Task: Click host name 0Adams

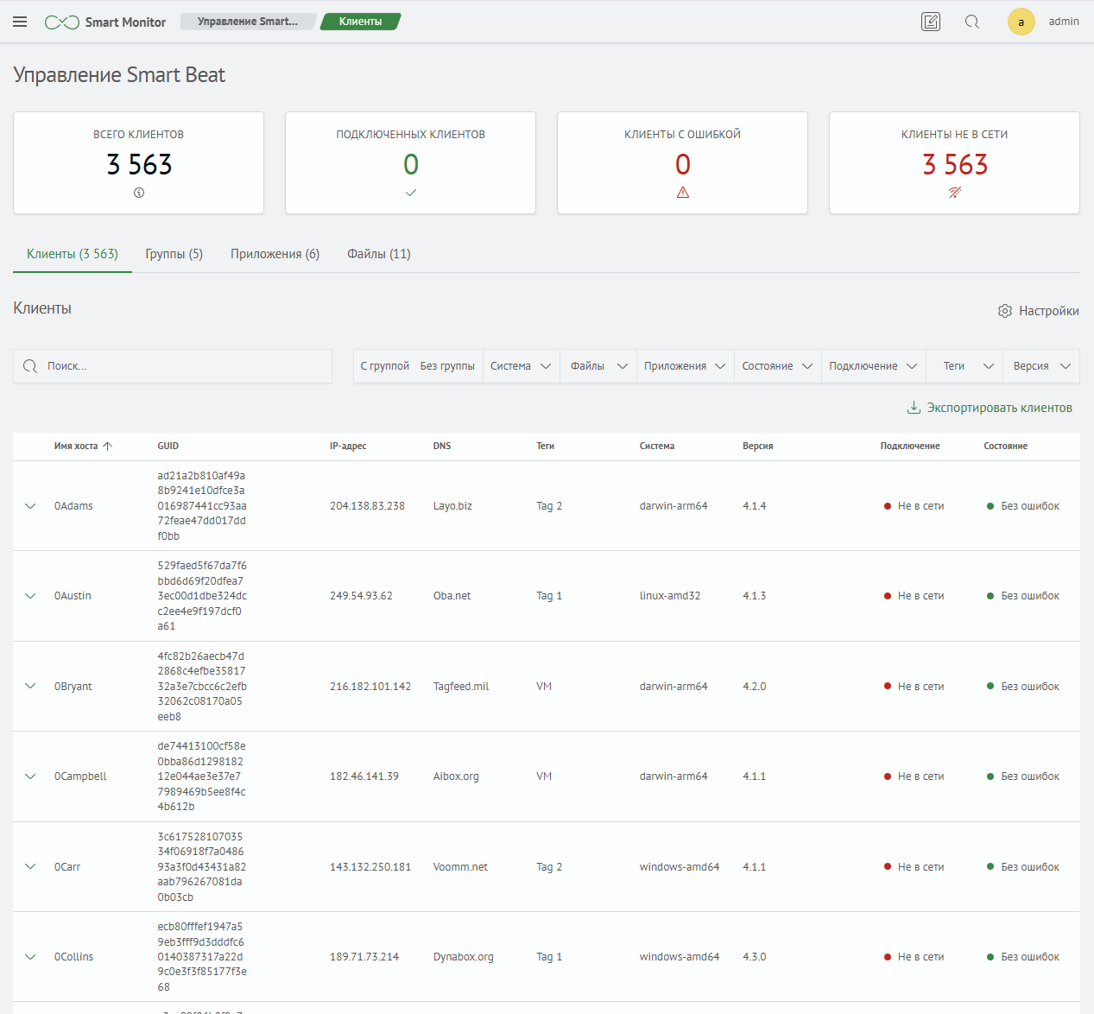Action: tap(73, 506)
